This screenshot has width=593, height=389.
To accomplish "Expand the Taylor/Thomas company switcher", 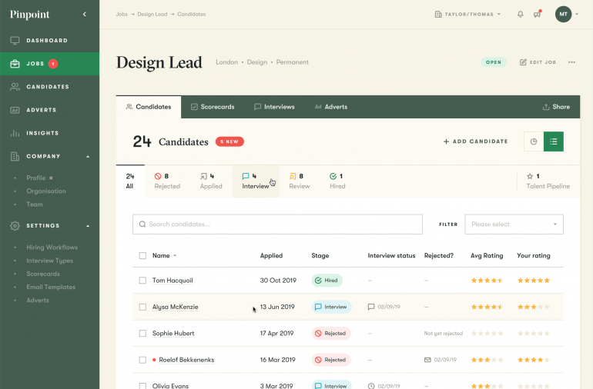I will click(x=467, y=14).
